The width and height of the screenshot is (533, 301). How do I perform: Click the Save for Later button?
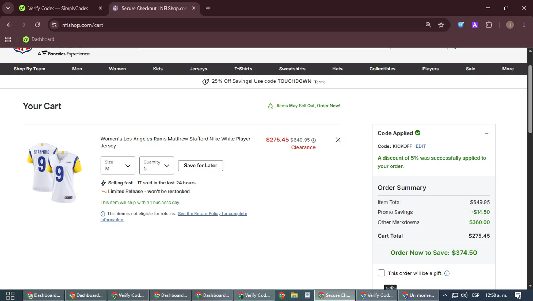(200, 166)
